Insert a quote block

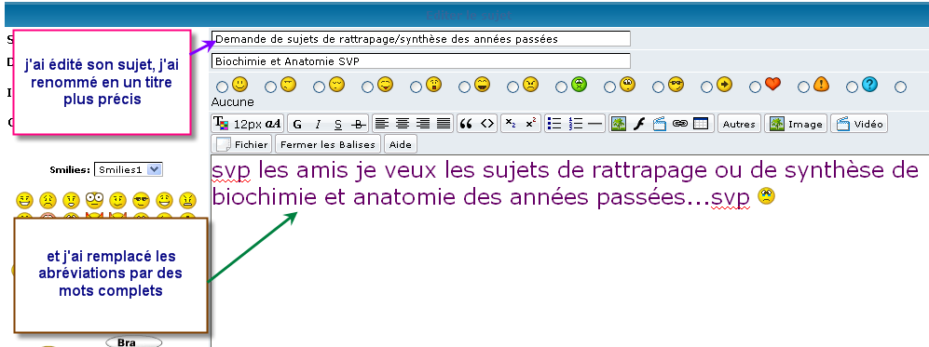(x=466, y=124)
